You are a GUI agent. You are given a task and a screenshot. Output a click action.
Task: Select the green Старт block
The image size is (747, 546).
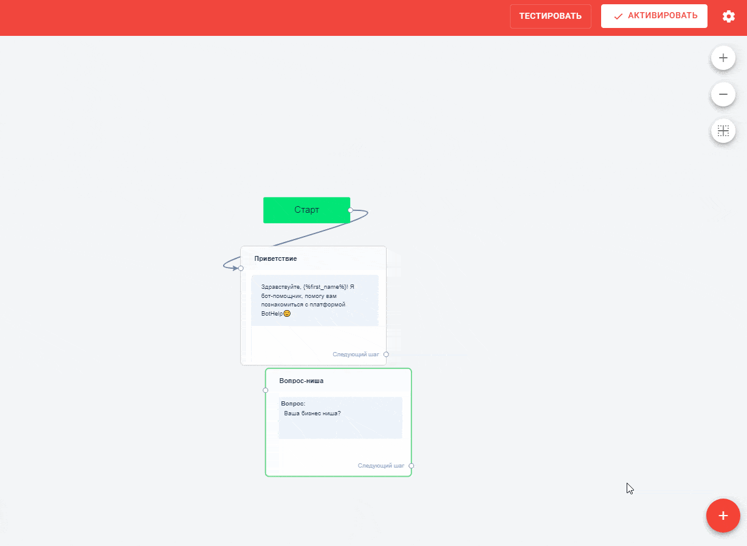click(306, 210)
